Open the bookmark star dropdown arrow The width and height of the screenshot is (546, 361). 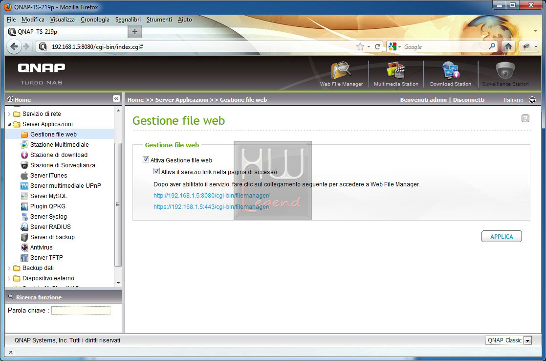(x=369, y=46)
